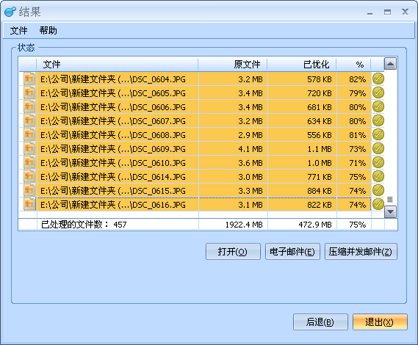This screenshot has height=345, width=418.
Task: Click the 884 KB optimized size cell
Action: coord(303,191)
